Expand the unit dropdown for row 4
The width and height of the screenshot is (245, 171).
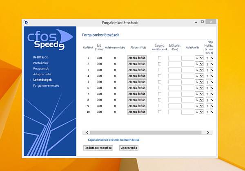tap(201, 76)
